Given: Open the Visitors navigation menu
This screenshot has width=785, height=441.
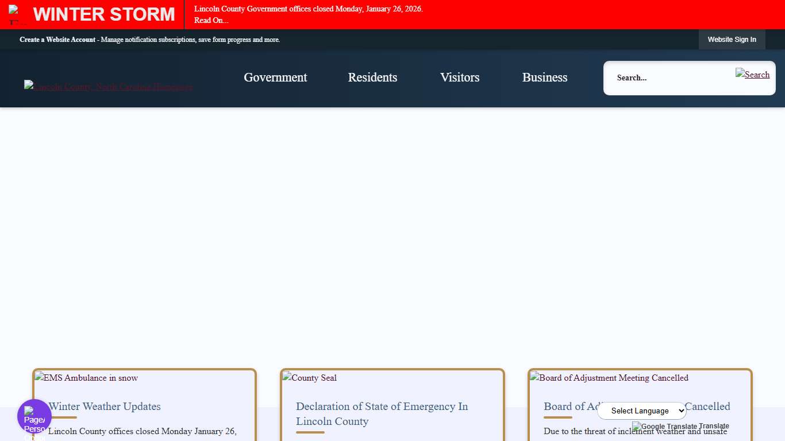Looking at the screenshot, I should (460, 78).
